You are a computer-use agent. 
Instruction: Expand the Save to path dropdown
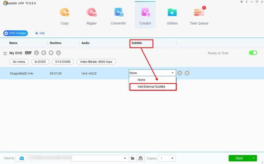coord(125,158)
